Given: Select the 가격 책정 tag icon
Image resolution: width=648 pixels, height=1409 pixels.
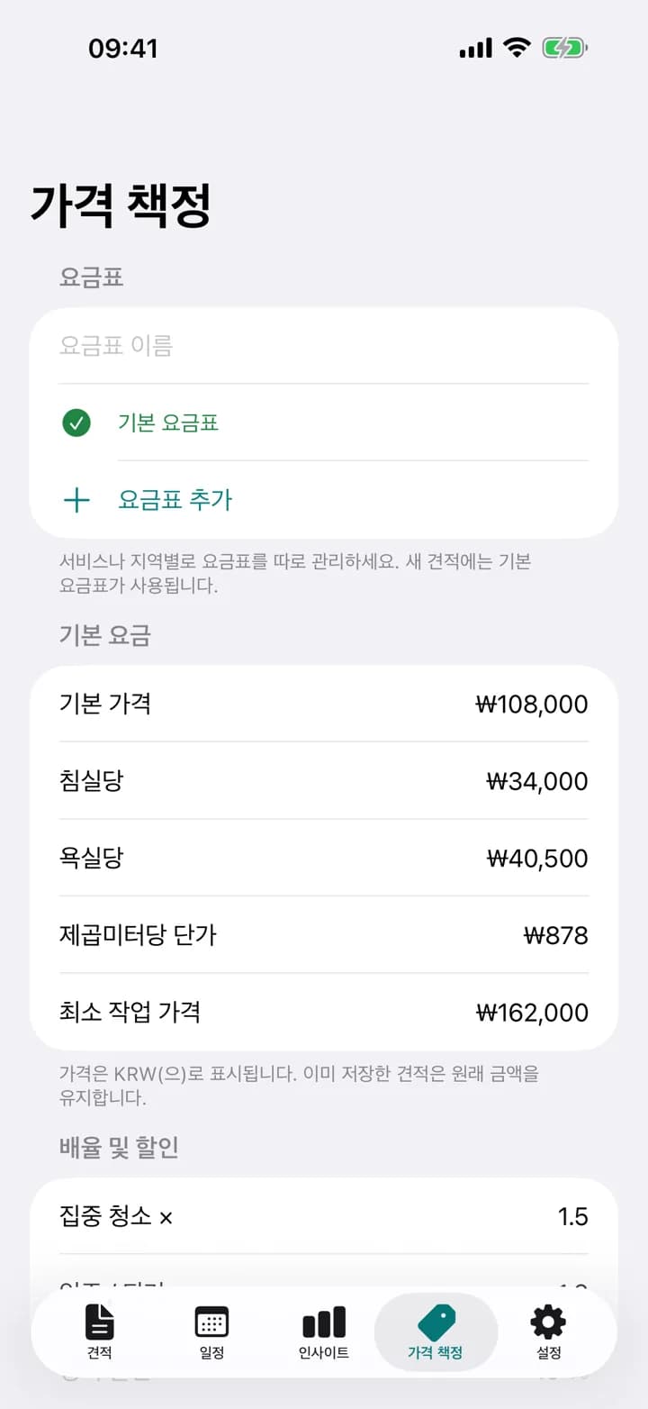Looking at the screenshot, I should click(x=436, y=1323).
